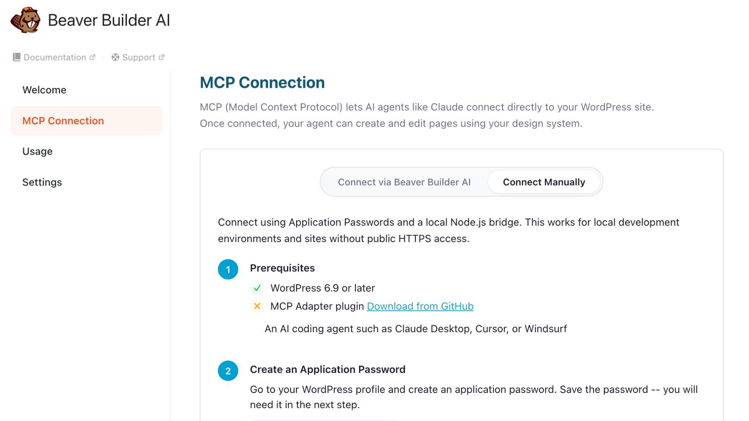This screenshot has height=421, width=749.
Task: Follow the Download from GitHub link
Action: click(420, 306)
